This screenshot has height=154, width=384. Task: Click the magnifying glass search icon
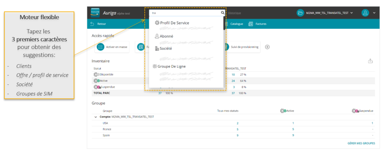coord(222,13)
